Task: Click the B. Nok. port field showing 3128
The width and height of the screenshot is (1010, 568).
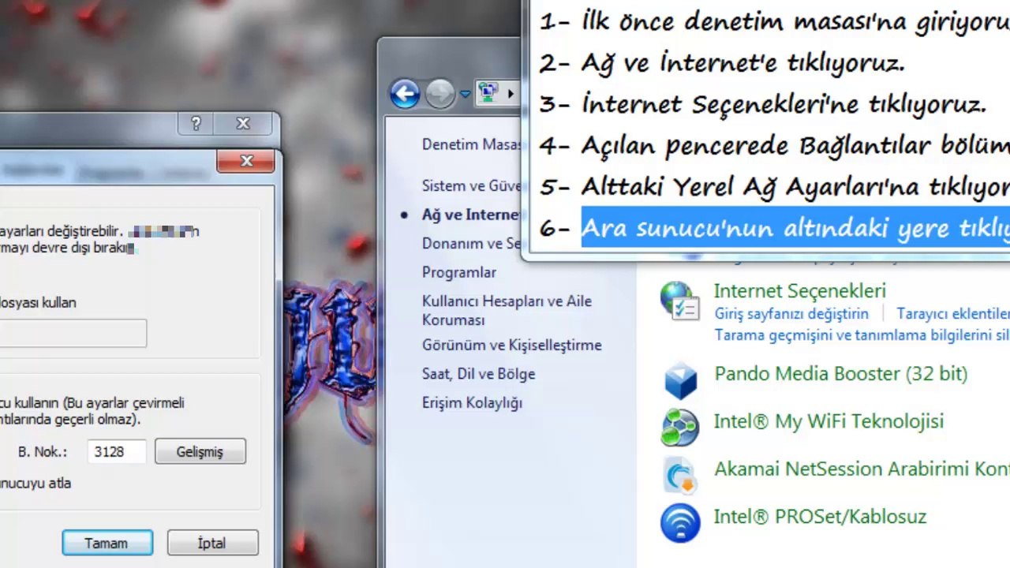Action: tap(118, 452)
